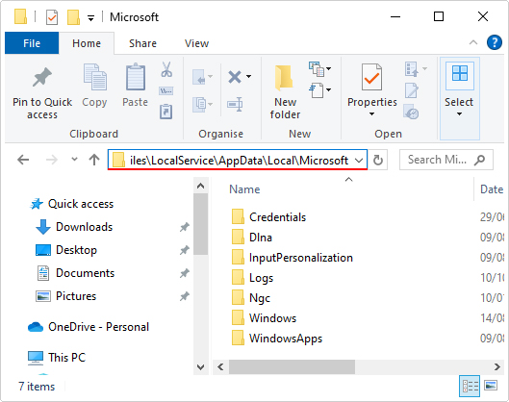Click the Paste shortcut icon
This screenshot has width=509, height=402.
(165, 112)
